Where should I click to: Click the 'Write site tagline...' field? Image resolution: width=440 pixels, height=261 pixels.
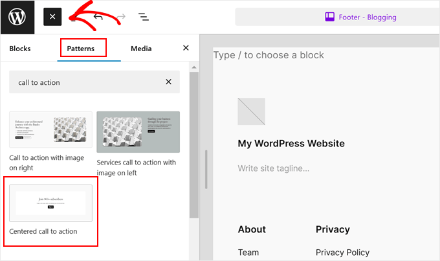click(x=273, y=168)
